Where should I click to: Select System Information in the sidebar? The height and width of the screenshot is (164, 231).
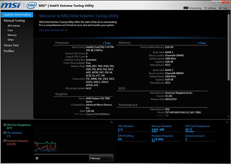(17, 15)
